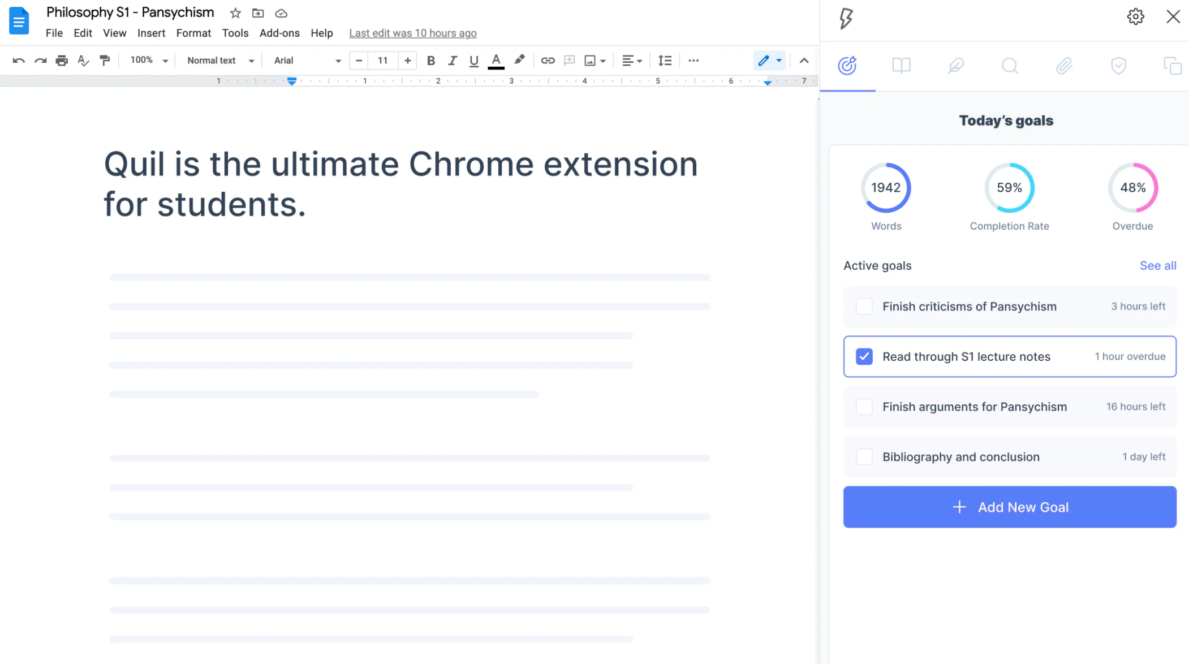1189x664 pixels.
Task: Check off Finish criticisms of Pansychism
Action: coord(864,306)
